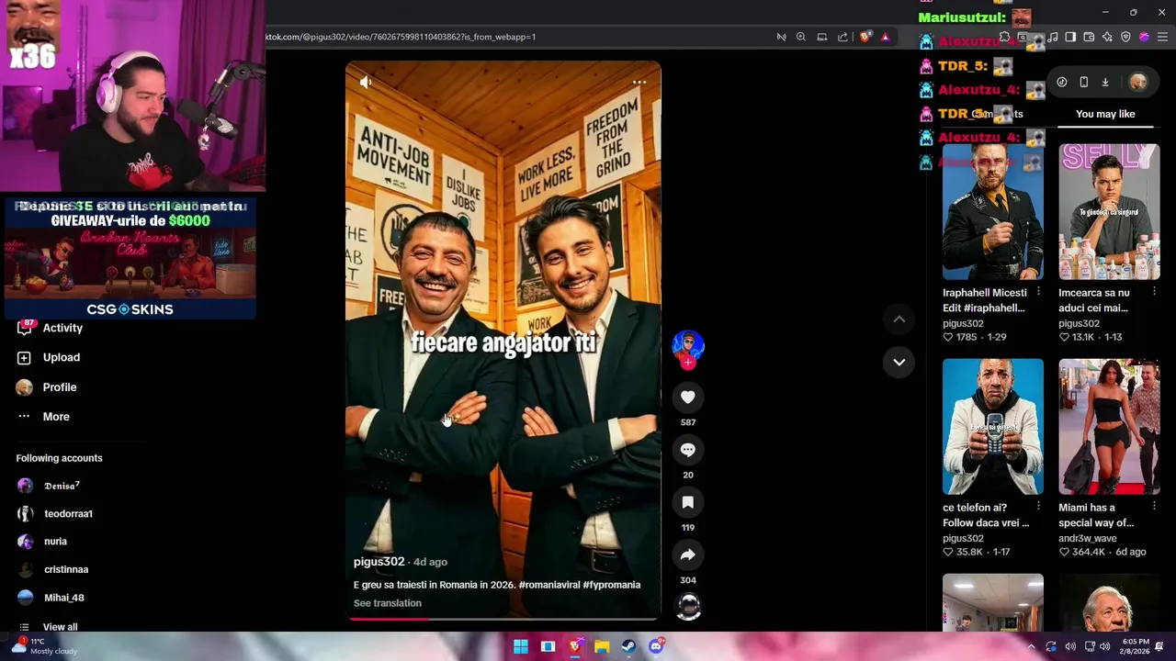Toggle the Brave sidebar panel icon
This screenshot has width=1176, height=661.
1070,37
